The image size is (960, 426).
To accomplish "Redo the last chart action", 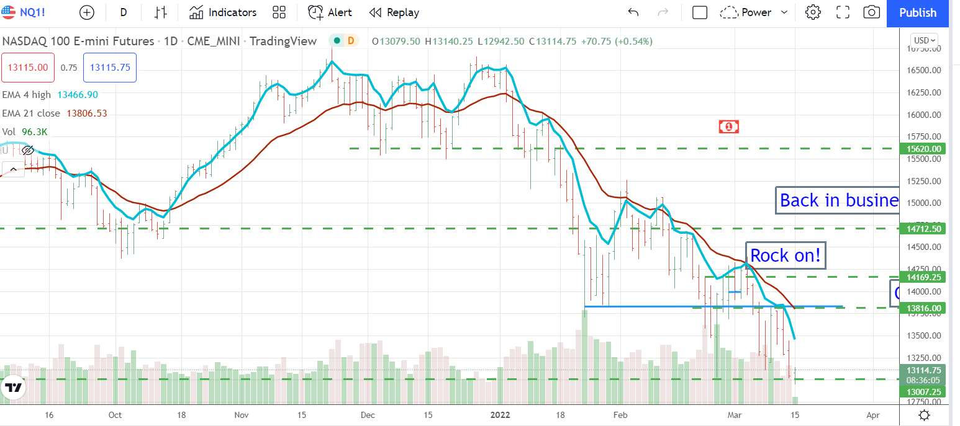I will (663, 12).
